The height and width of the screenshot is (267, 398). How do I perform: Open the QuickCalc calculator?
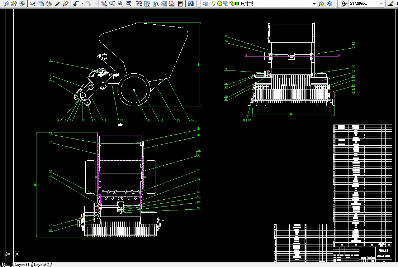[180, 4]
